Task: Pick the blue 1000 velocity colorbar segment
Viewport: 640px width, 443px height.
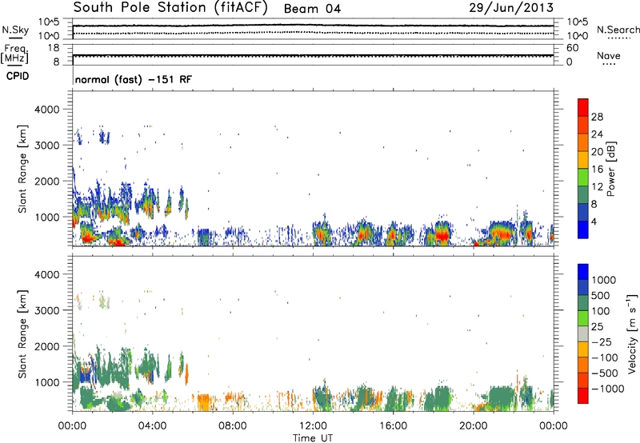Action: click(583, 272)
